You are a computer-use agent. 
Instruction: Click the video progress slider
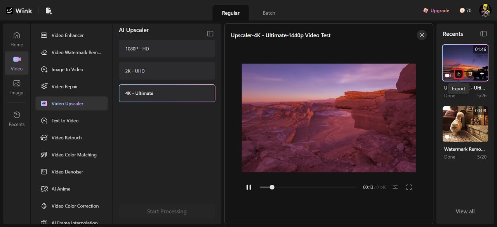pyautogui.click(x=308, y=187)
